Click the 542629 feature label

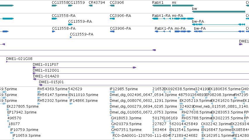[75, 89]
